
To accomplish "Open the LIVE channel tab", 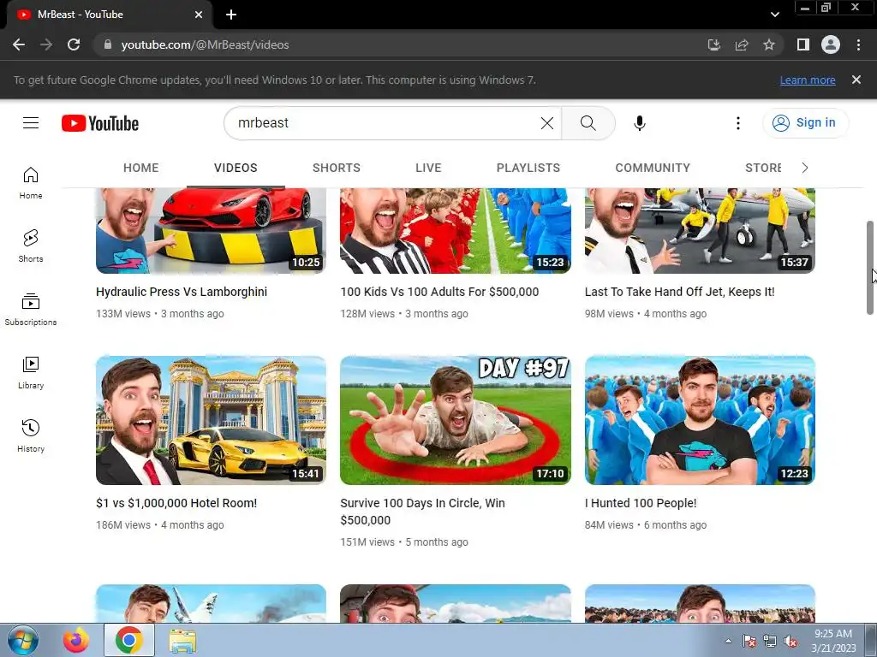I will (x=428, y=168).
